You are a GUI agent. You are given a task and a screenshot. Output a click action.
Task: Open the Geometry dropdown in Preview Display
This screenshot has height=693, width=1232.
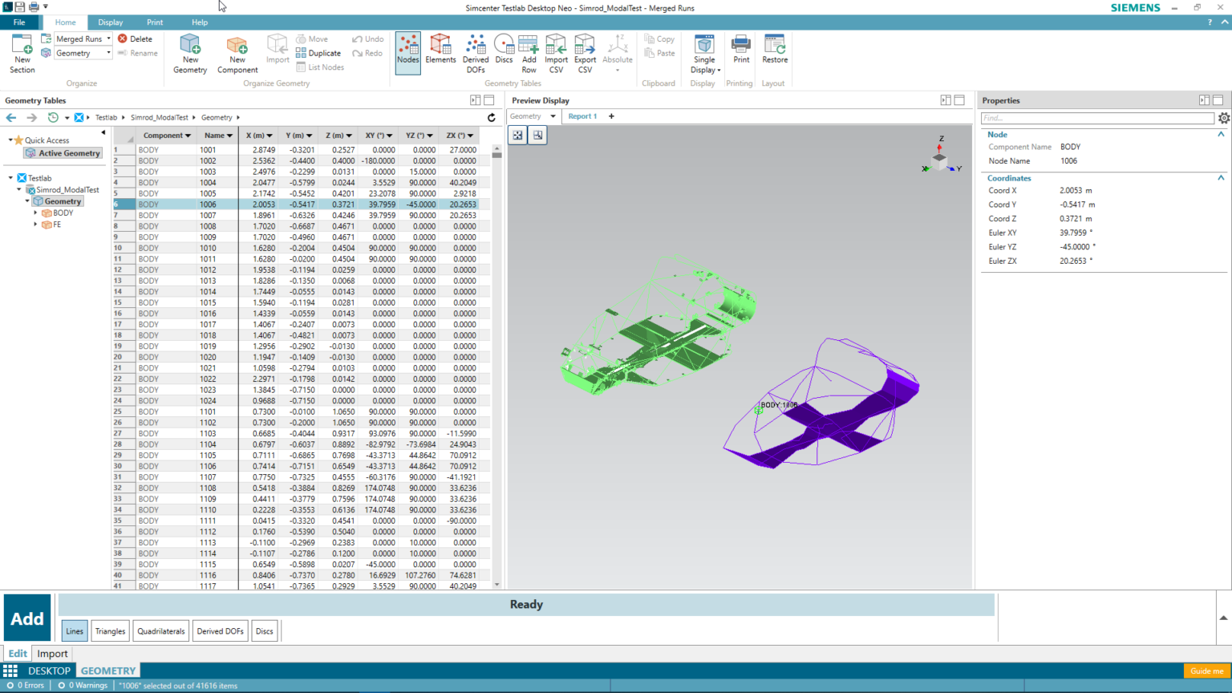(x=532, y=115)
